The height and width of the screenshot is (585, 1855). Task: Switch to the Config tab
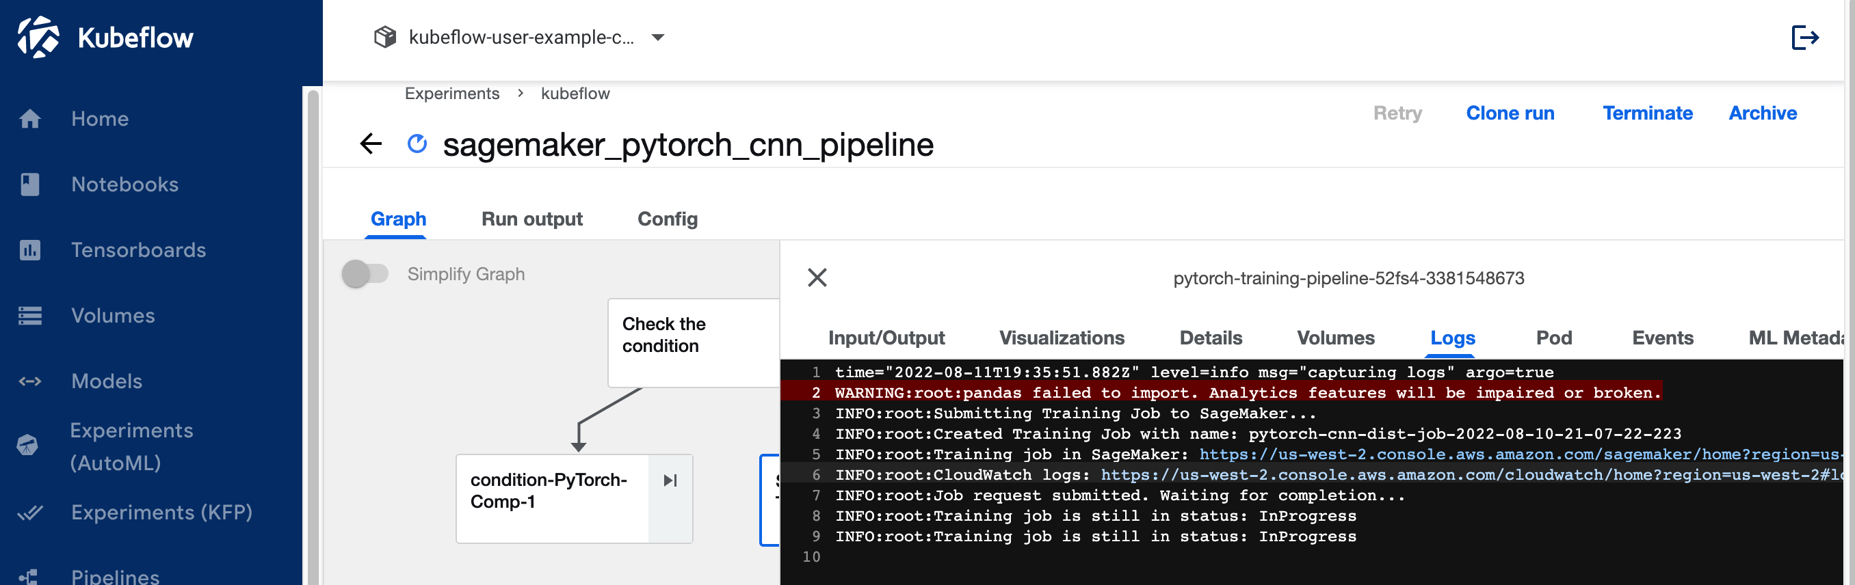668,219
